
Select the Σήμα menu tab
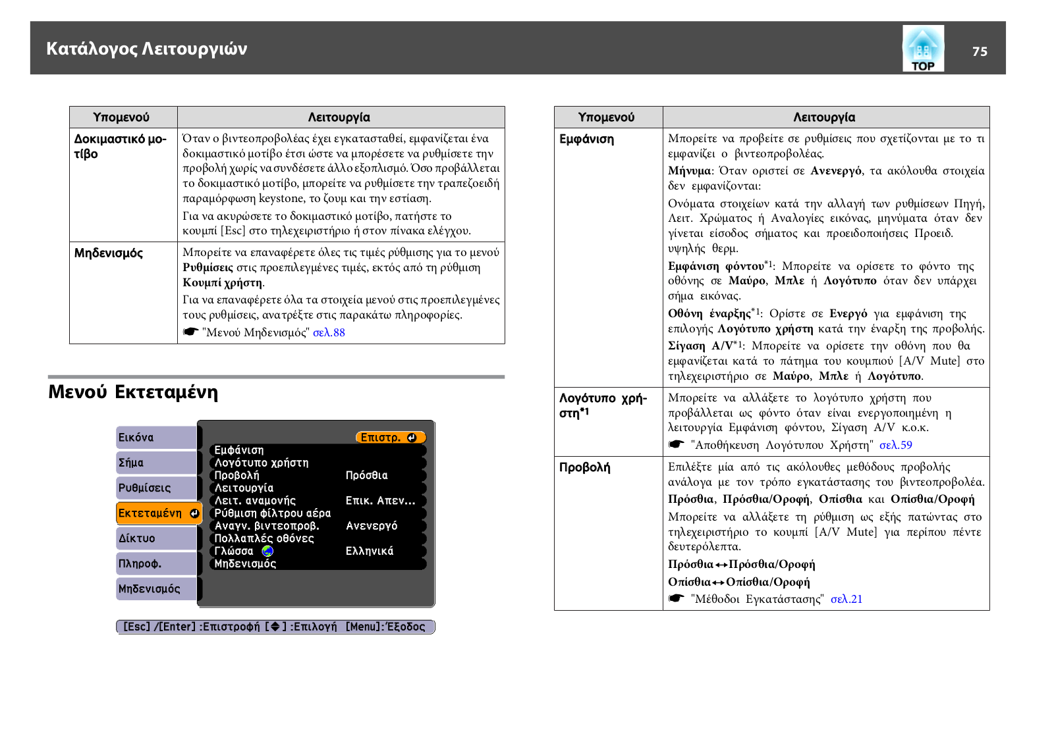coord(157,463)
